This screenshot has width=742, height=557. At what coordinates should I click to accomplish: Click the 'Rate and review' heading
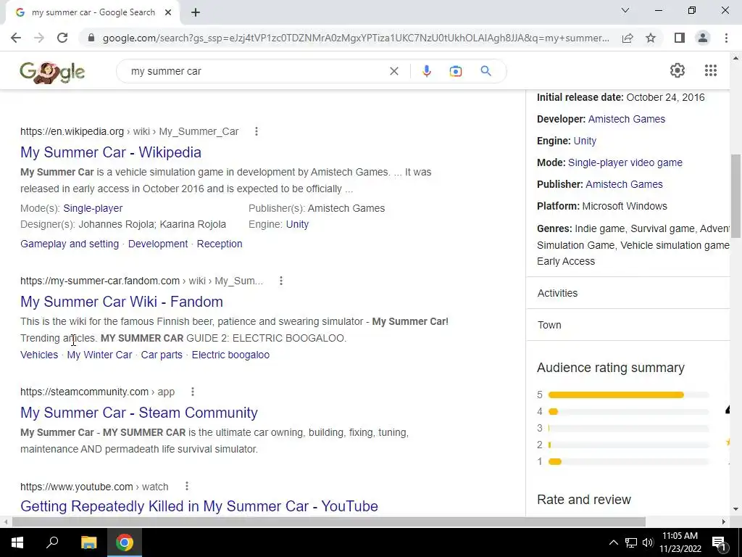(x=584, y=500)
